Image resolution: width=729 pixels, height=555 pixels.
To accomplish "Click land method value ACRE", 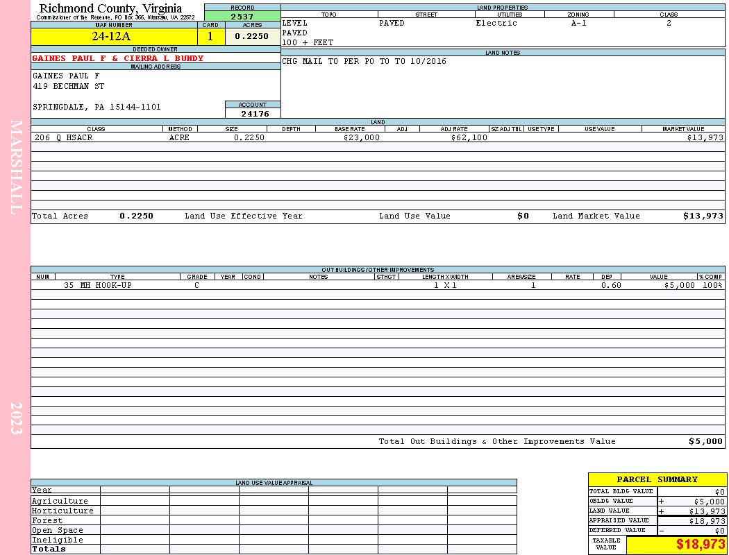I will [181, 137].
